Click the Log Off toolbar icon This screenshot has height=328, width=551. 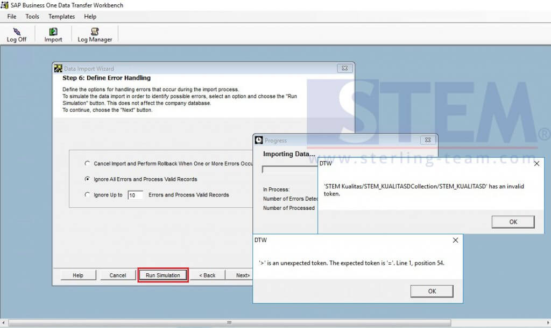point(17,33)
